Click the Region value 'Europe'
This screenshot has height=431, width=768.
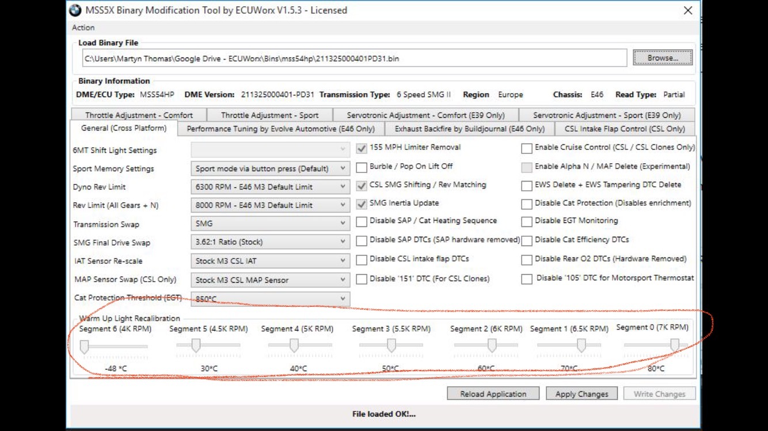[511, 94]
